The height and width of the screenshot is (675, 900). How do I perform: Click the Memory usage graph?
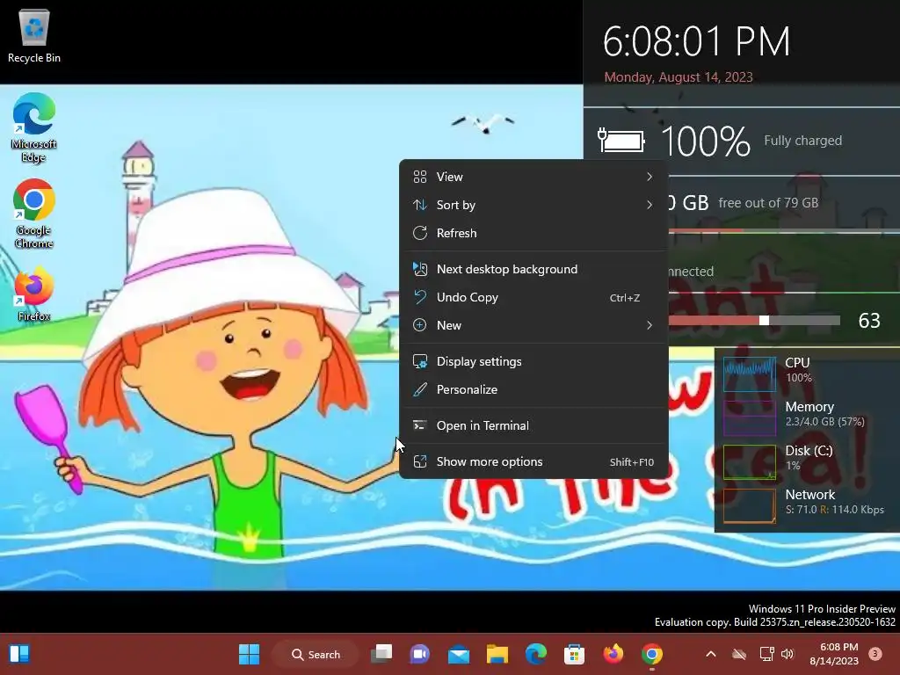[x=750, y=417]
